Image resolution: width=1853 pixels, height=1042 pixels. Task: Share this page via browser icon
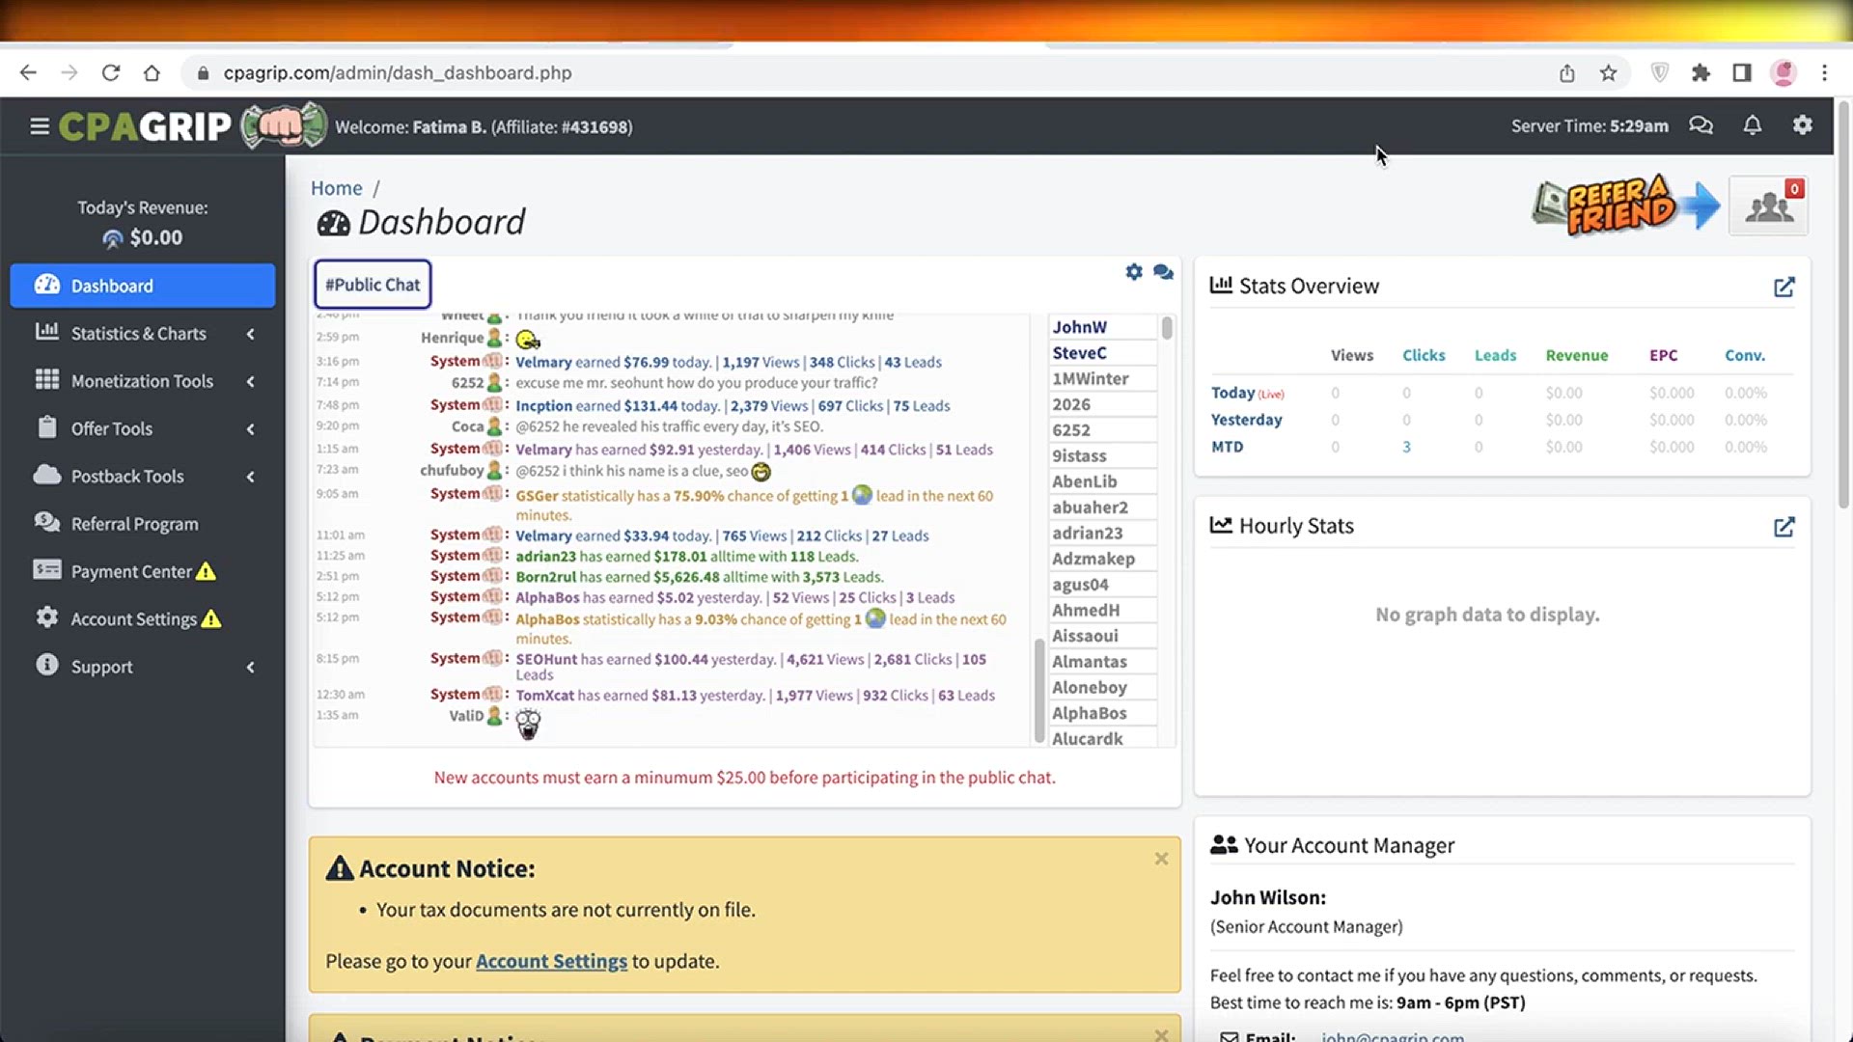[x=1566, y=72]
